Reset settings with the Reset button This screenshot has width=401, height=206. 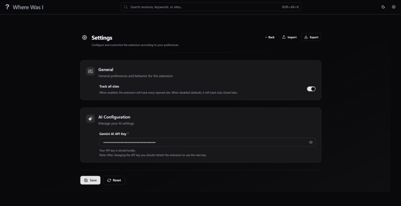(x=114, y=180)
